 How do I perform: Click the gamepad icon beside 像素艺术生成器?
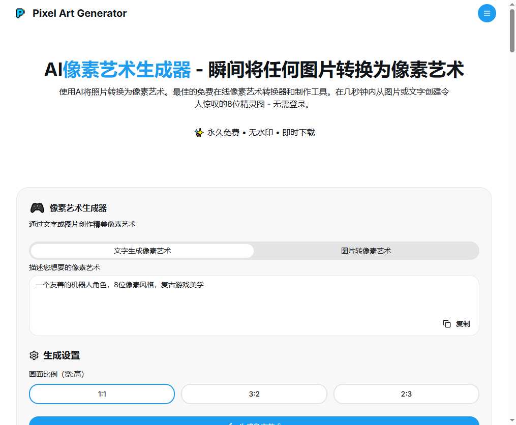37,208
